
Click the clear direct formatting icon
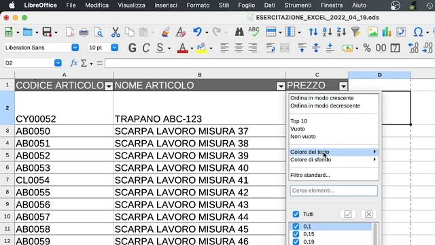click(181, 32)
